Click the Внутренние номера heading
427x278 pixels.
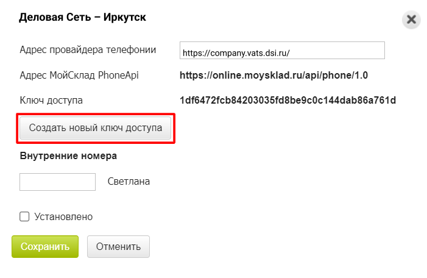click(x=68, y=156)
